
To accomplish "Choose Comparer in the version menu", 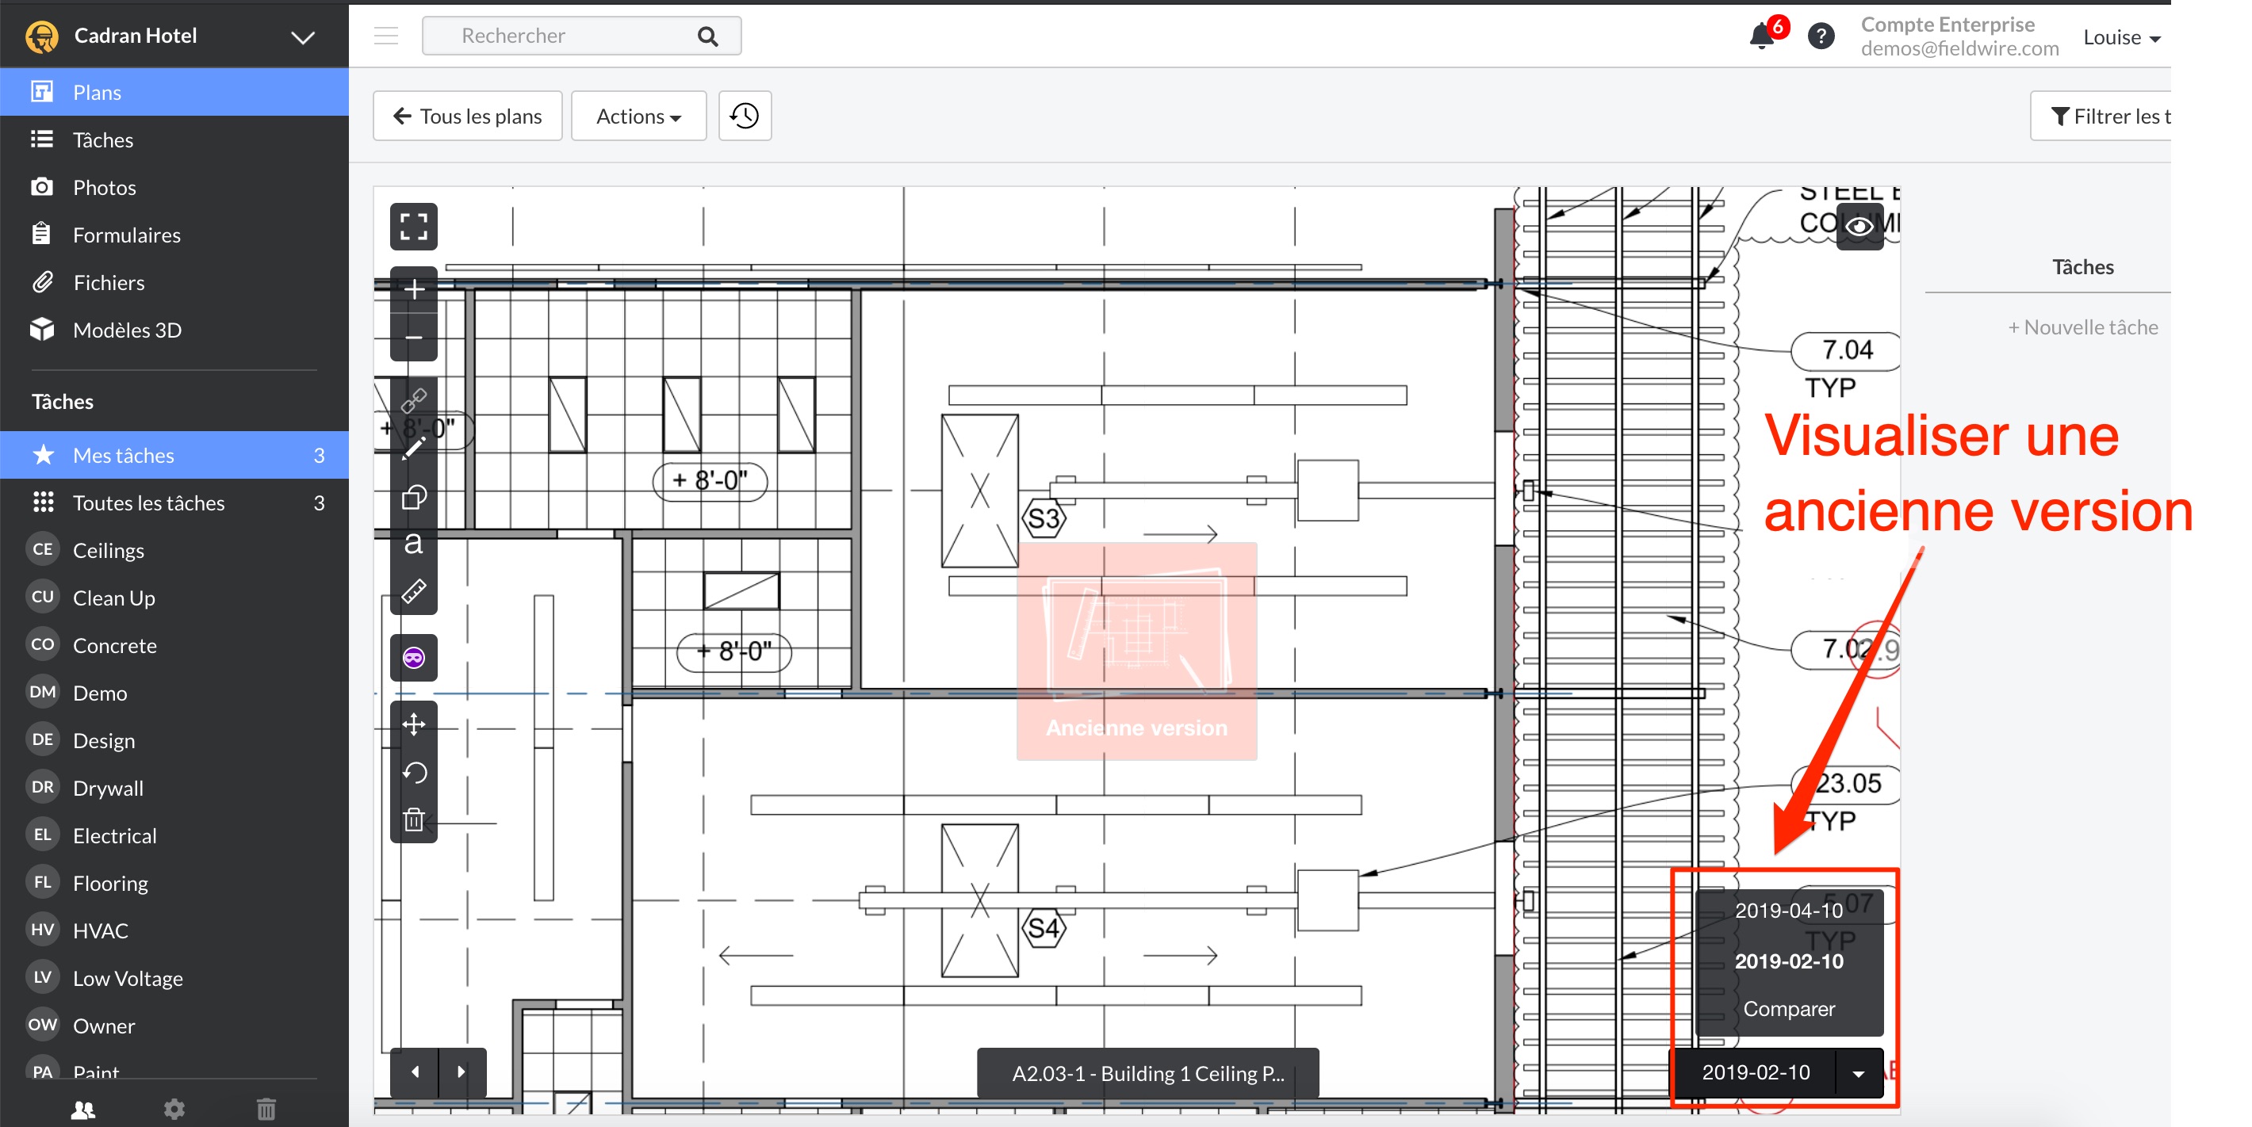I will 1789,1009.
